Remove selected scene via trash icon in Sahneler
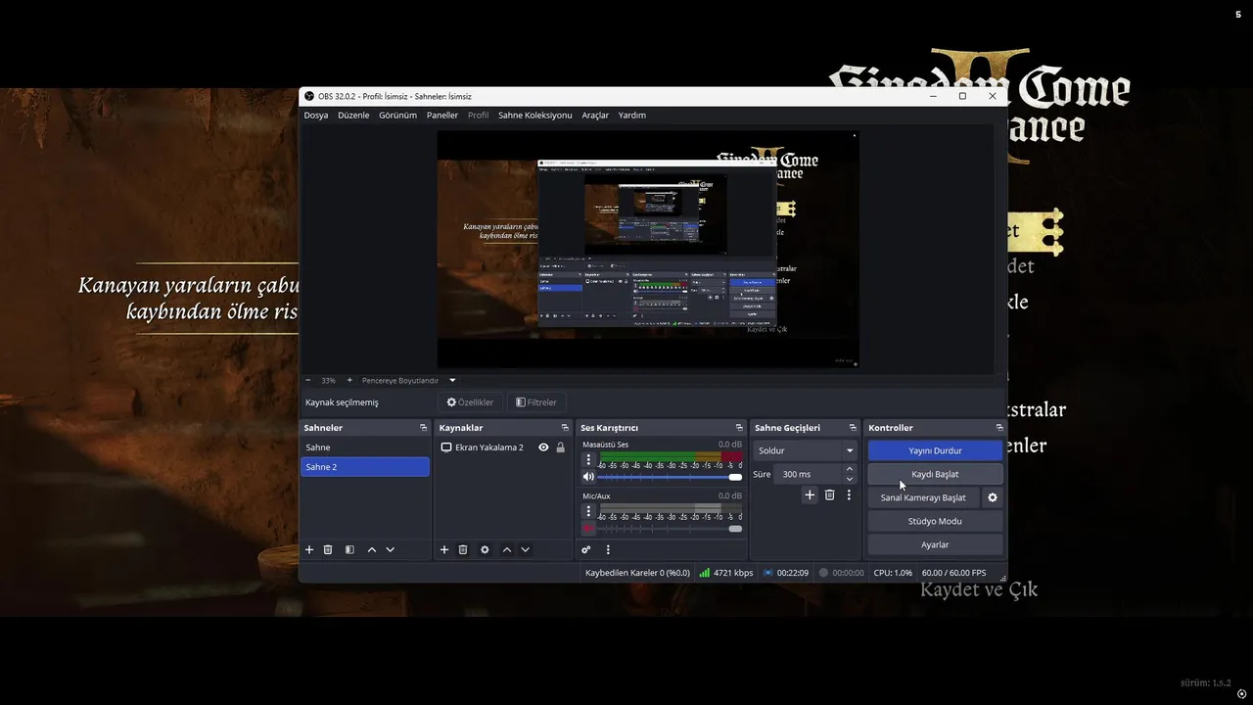The image size is (1253, 705). coord(328,550)
